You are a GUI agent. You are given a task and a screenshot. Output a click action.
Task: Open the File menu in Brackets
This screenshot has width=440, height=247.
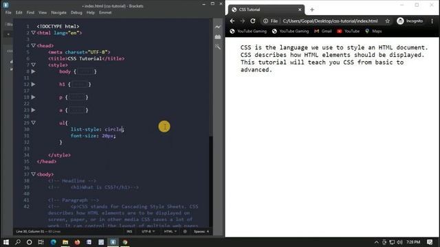click(8, 12)
